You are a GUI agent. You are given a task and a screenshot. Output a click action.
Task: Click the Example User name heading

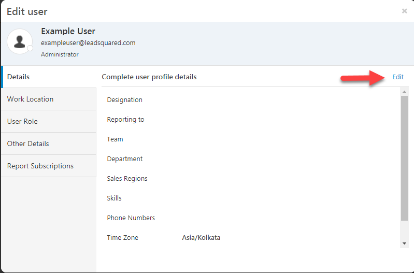(x=68, y=31)
